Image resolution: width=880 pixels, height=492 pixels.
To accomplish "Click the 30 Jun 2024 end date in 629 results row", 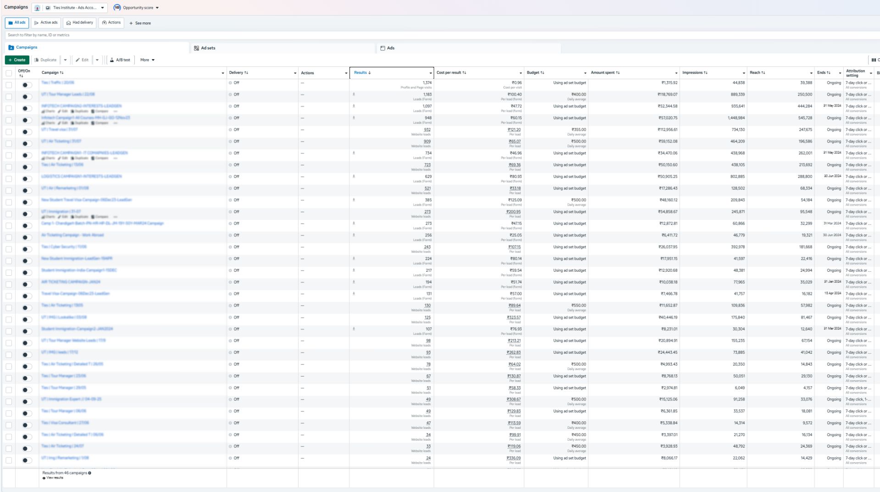I will (832, 176).
